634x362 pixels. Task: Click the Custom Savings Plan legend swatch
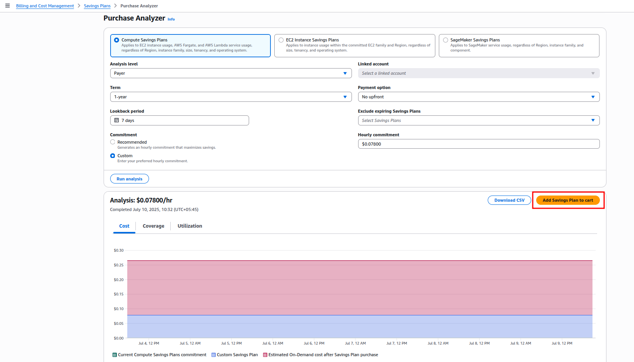[x=213, y=355]
